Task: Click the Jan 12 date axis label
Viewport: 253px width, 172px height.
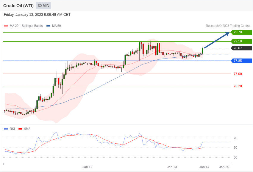Action: click(87, 167)
